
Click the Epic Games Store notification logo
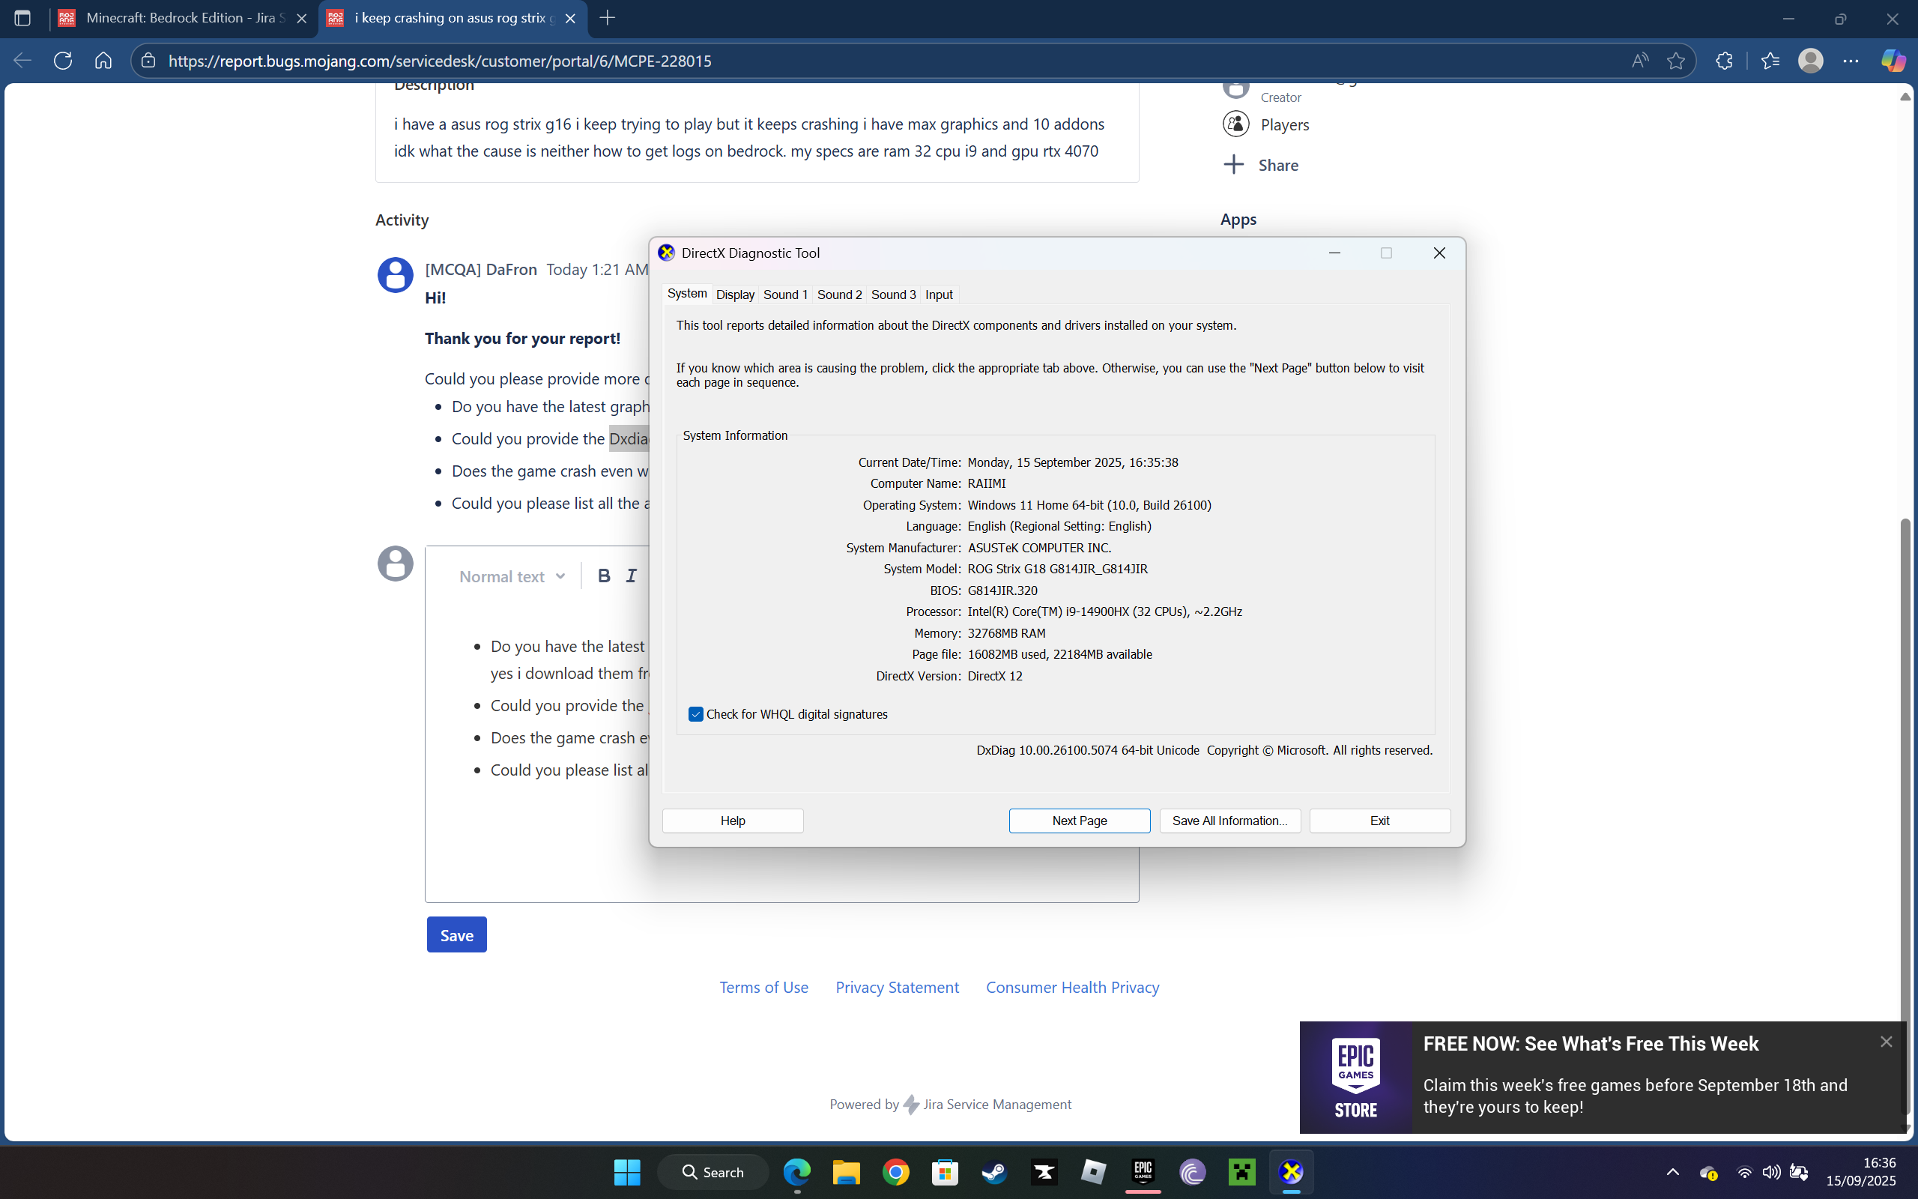point(1355,1078)
